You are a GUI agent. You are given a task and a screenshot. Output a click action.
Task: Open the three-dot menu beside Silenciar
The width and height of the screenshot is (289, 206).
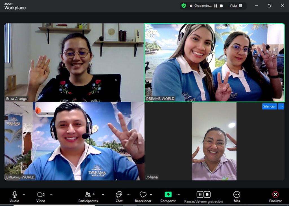pos(281,106)
